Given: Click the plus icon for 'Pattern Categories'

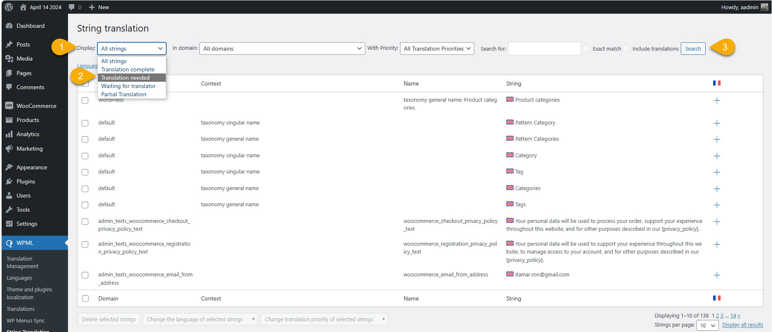Looking at the screenshot, I should [716, 139].
